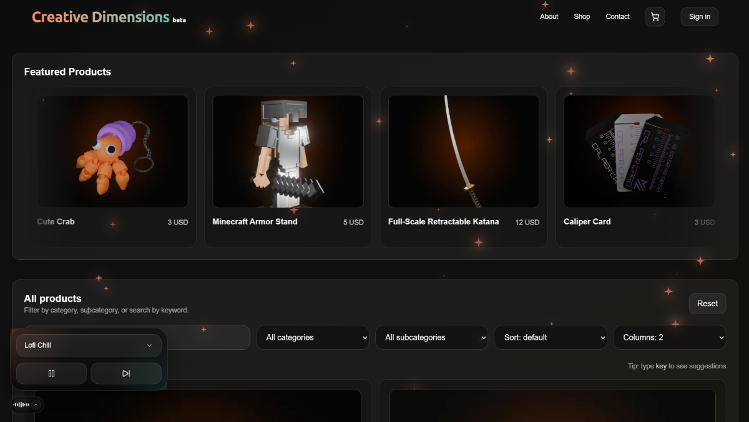Open the Cute Crab product image

pyautogui.click(x=112, y=151)
